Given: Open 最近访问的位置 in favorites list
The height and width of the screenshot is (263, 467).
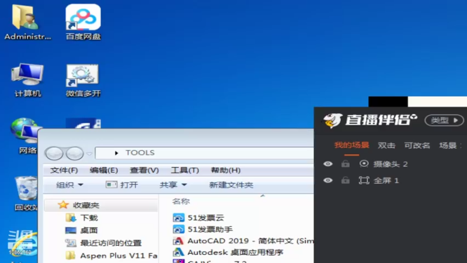Looking at the screenshot, I should tap(111, 243).
